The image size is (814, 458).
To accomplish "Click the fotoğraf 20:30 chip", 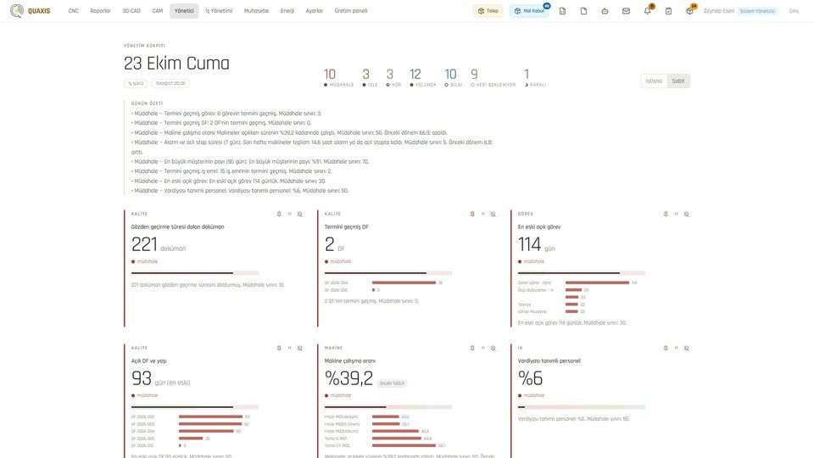I will click(170, 83).
